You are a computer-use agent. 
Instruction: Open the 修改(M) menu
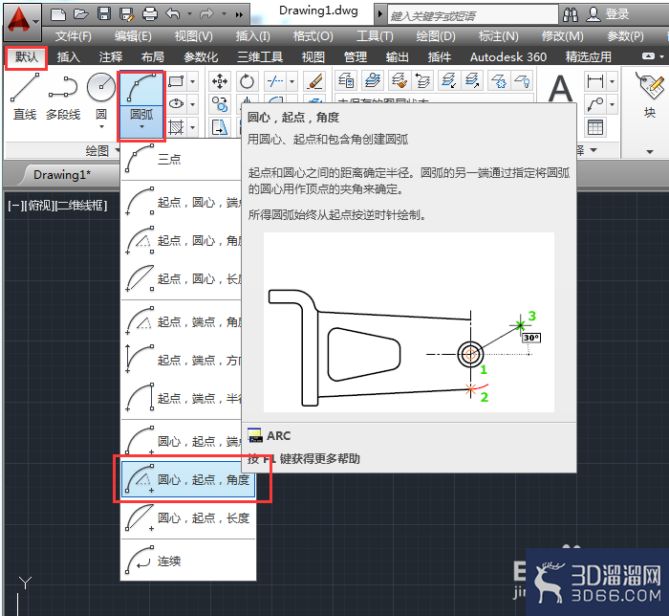[x=562, y=36]
